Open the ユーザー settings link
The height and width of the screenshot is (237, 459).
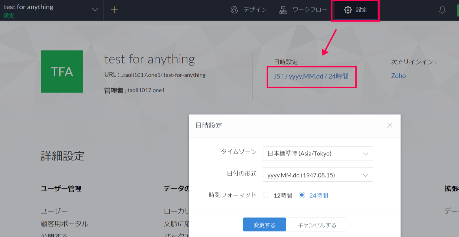coord(54,211)
